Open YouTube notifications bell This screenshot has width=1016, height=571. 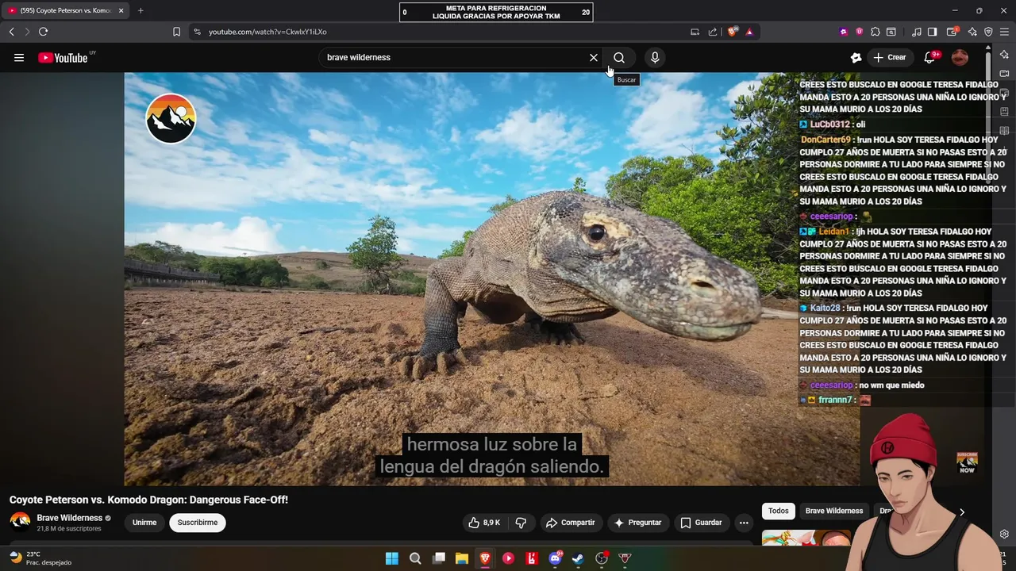point(930,57)
